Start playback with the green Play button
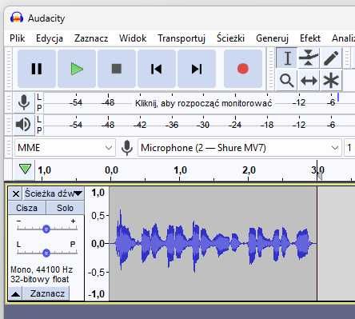 77,69
